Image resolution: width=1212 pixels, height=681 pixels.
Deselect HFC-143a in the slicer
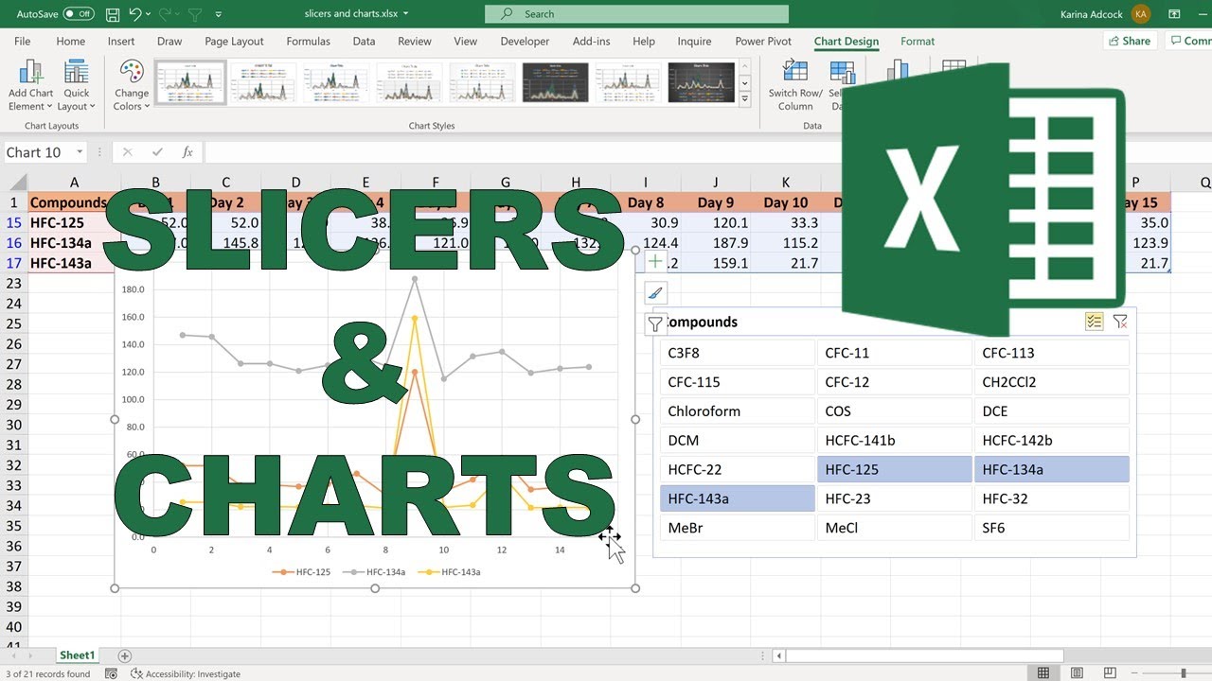pyautogui.click(x=737, y=498)
